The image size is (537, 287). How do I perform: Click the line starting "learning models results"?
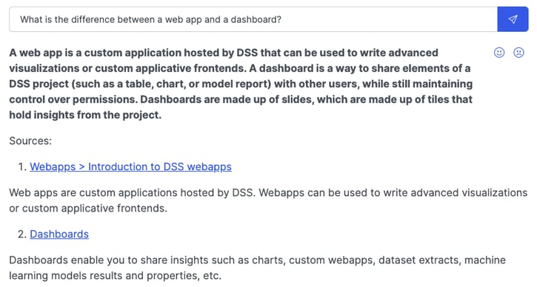(115, 275)
